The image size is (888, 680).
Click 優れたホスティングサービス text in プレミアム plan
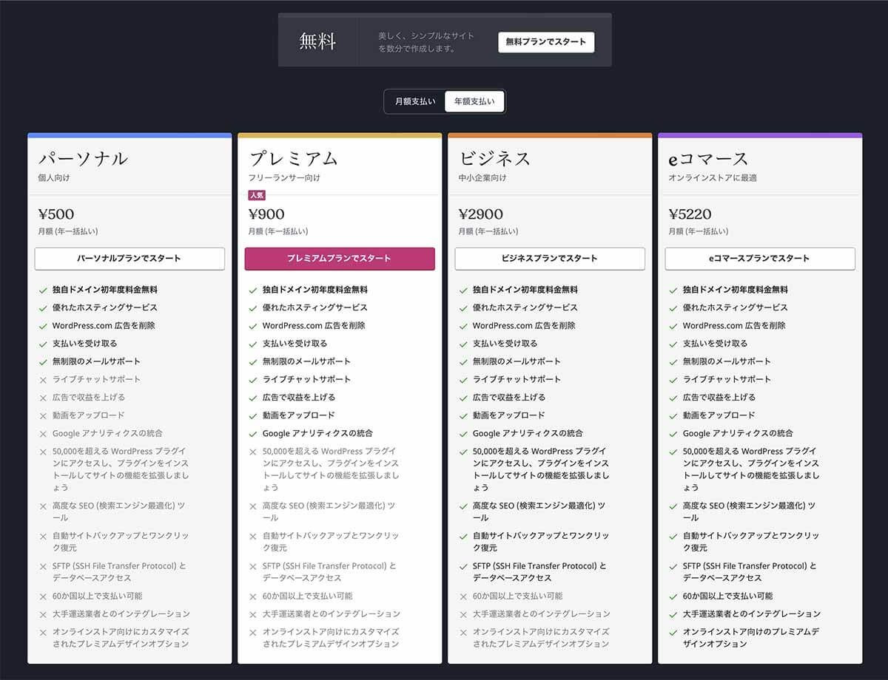click(x=314, y=307)
